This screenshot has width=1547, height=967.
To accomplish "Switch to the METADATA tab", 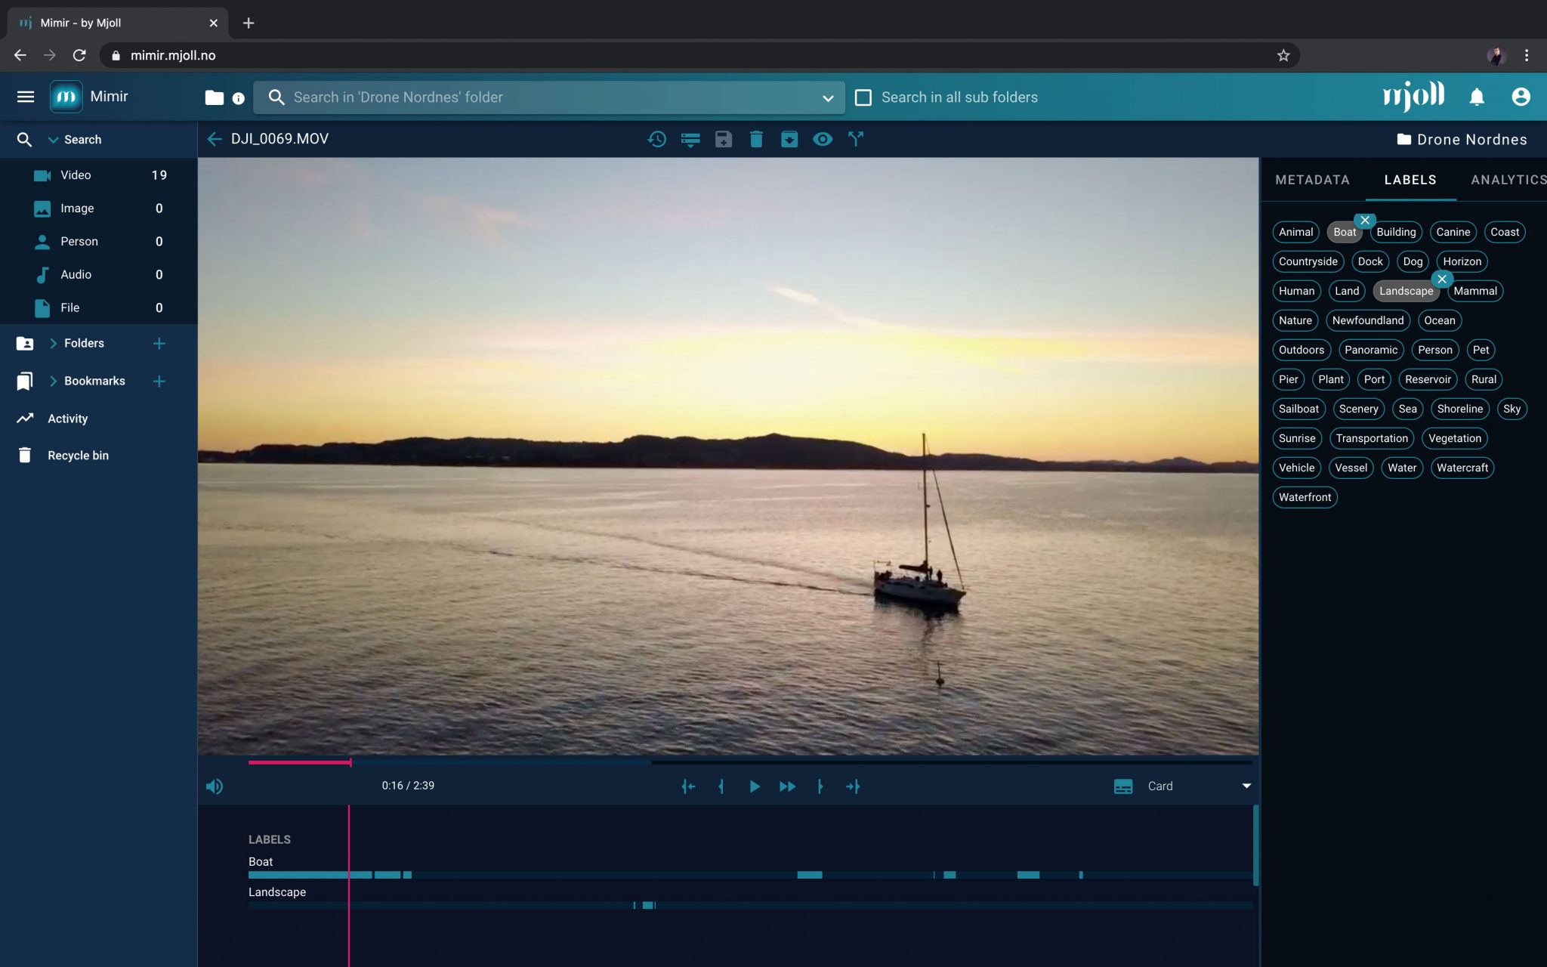I will click(1312, 180).
